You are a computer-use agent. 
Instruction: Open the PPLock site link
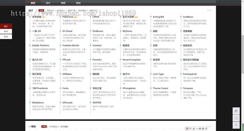pos(66,60)
